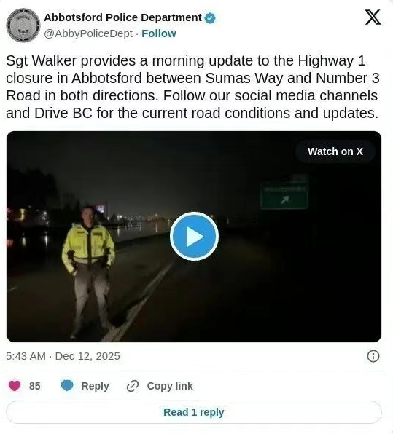The width and height of the screenshot is (393, 434).
Task: Open Read 1 reply button
Action: [x=194, y=412]
